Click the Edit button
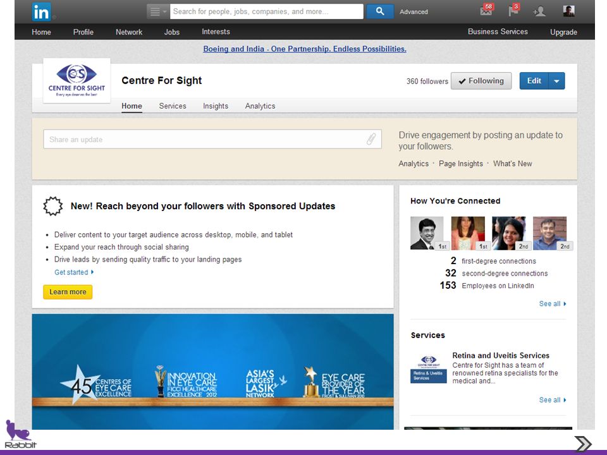This screenshot has height=455, width=607. (x=534, y=81)
